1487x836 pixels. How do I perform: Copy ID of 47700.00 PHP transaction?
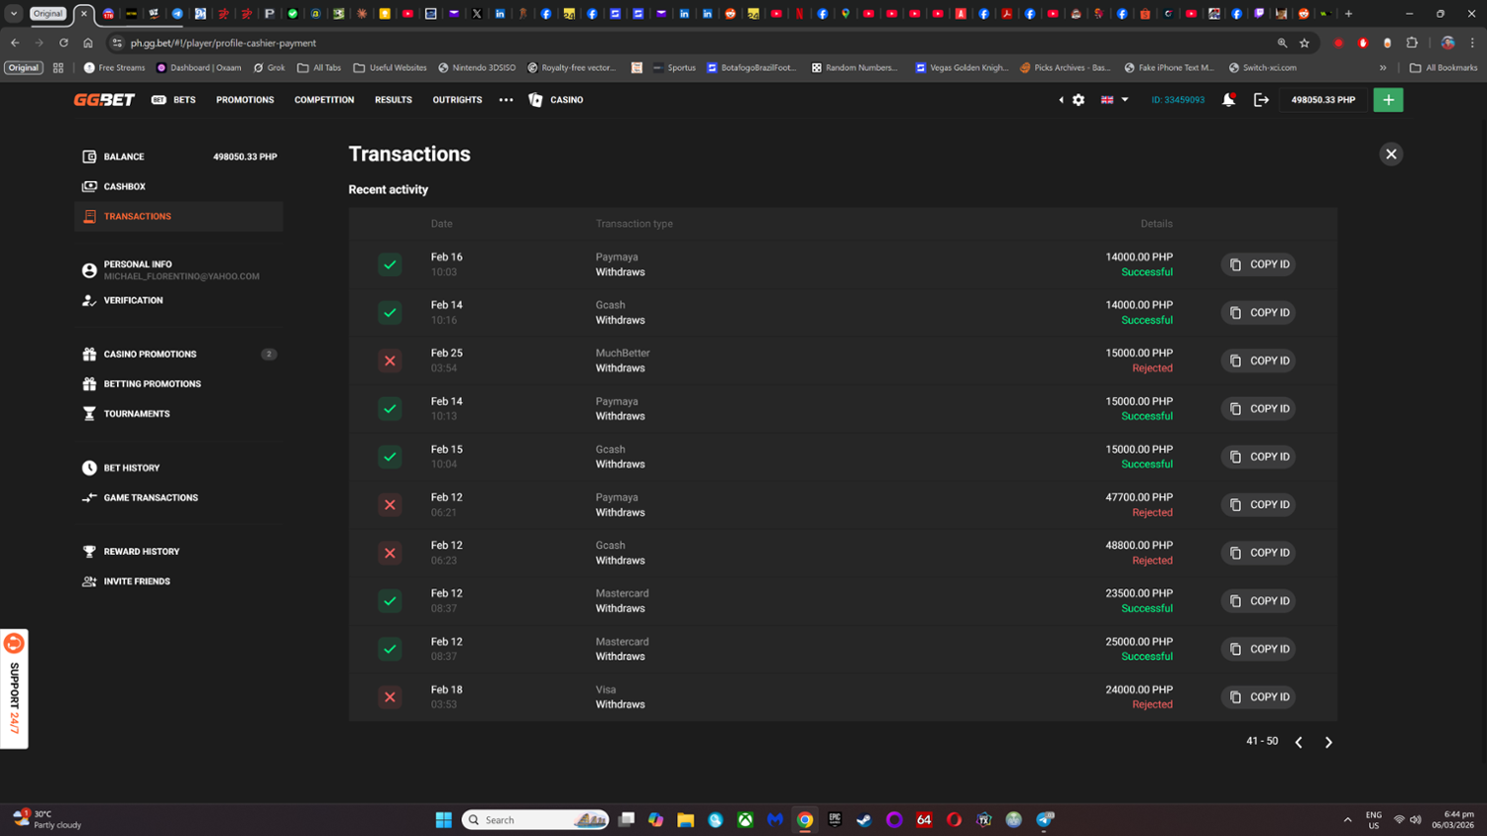point(1258,505)
